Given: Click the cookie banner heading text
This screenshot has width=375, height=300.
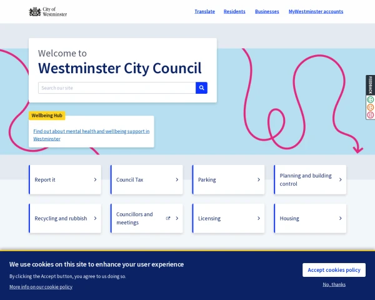Looking at the screenshot, I should pos(97,264).
